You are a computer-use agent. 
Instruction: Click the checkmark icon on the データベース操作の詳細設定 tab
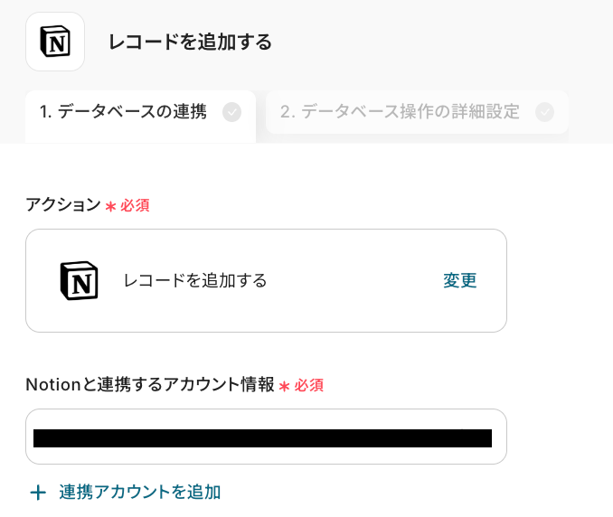click(544, 112)
